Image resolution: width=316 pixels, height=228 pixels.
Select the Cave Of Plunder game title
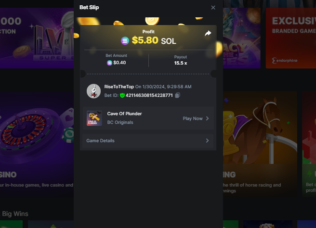click(x=125, y=114)
